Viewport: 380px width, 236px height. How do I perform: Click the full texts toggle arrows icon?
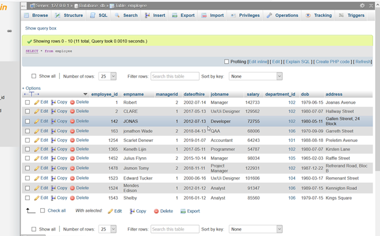[x=32, y=94]
